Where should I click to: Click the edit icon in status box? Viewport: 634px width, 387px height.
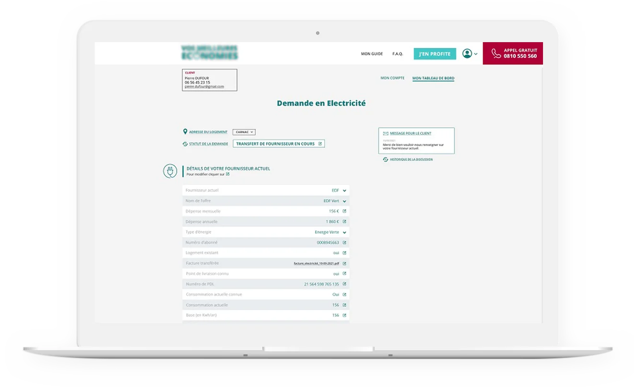tap(320, 144)
